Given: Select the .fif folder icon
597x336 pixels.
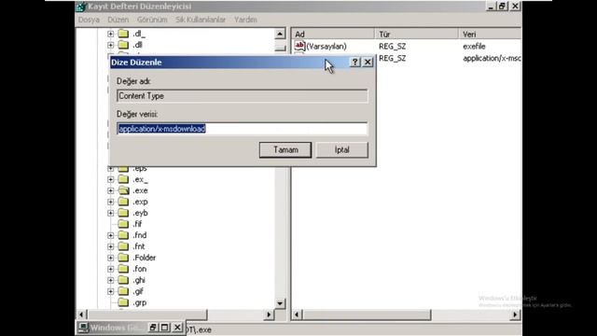Looking at the screenshot, I should 123,224.
